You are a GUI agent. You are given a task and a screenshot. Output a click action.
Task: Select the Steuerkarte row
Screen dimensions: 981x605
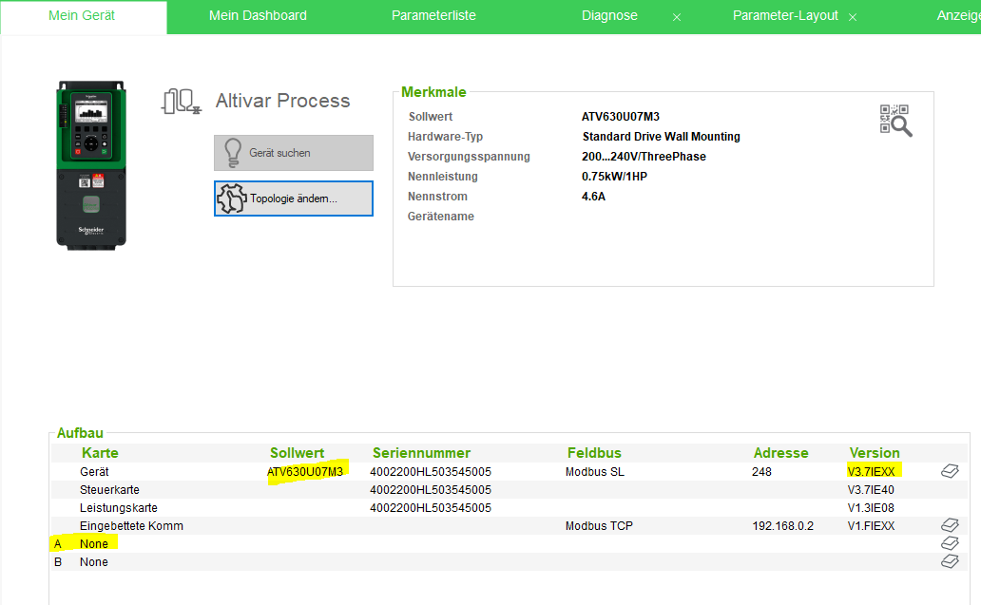point(510,489)
